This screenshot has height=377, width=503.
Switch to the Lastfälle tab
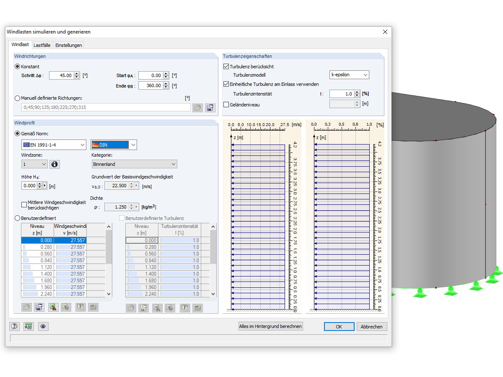(42, 45)
